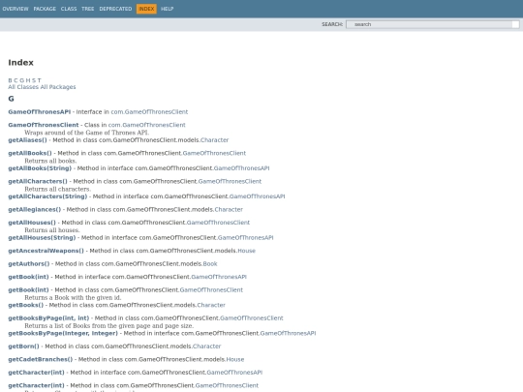Open Character link on getBorn() row
This screenshot has height=392, width=523.
coord(207,347)
